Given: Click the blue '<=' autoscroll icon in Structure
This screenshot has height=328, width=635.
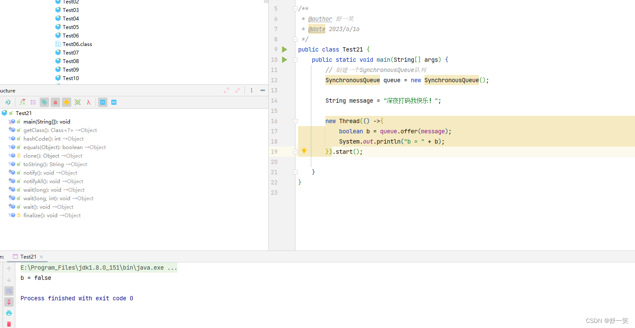Looking at the screenshot, I should point(114,102).
